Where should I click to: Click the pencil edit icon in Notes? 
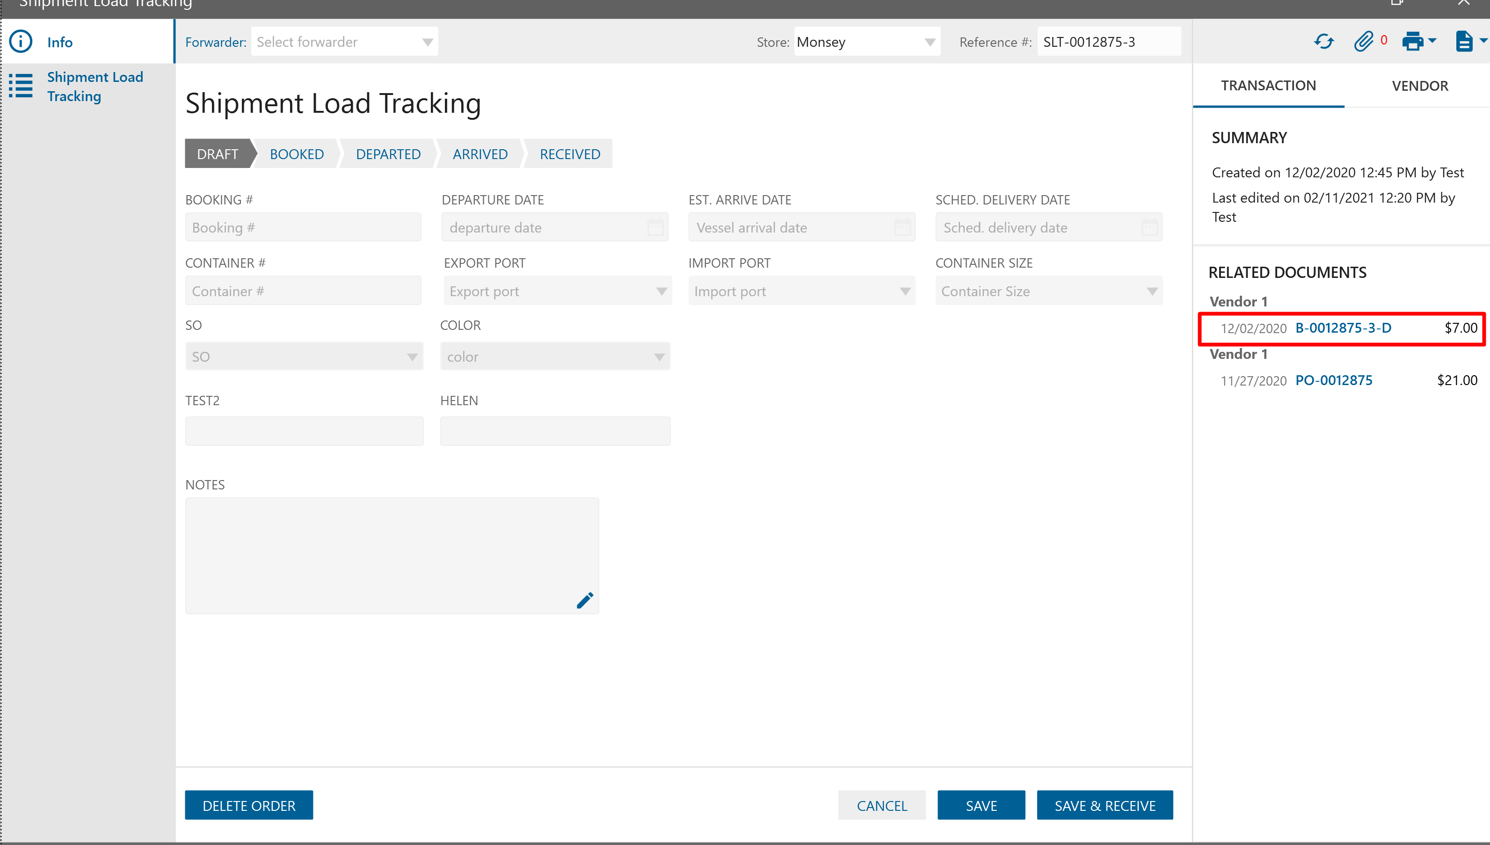coord(585,600)
